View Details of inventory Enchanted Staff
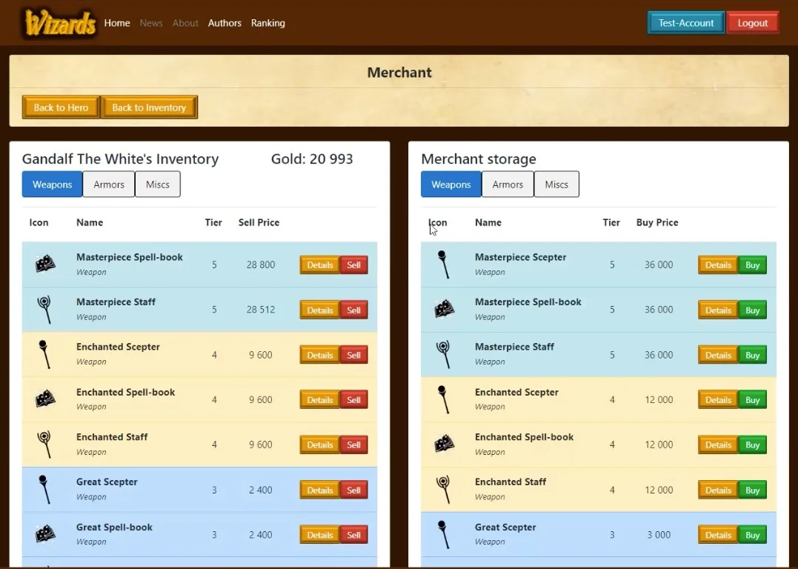This screenshot has height=569, width=798. pos(319,445)
